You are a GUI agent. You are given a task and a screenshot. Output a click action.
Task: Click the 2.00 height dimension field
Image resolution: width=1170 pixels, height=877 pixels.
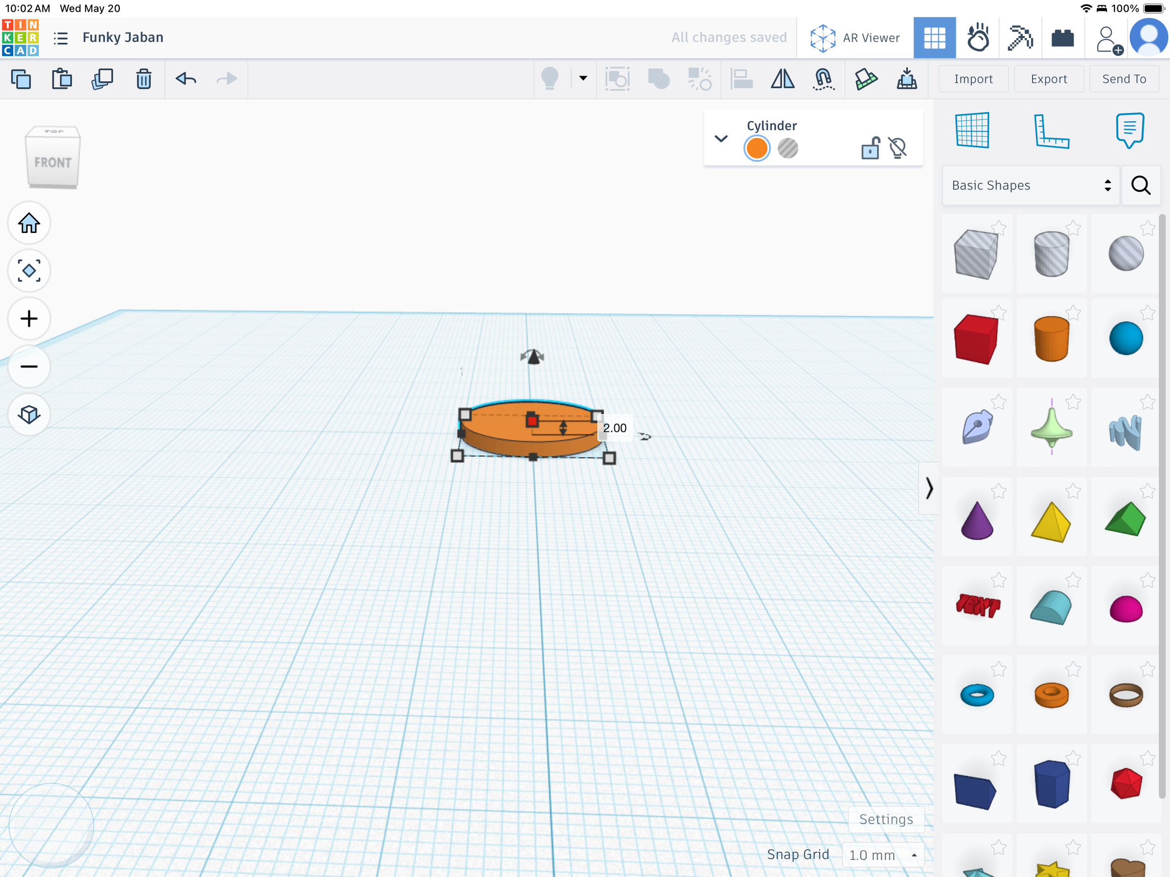(615, 428)
